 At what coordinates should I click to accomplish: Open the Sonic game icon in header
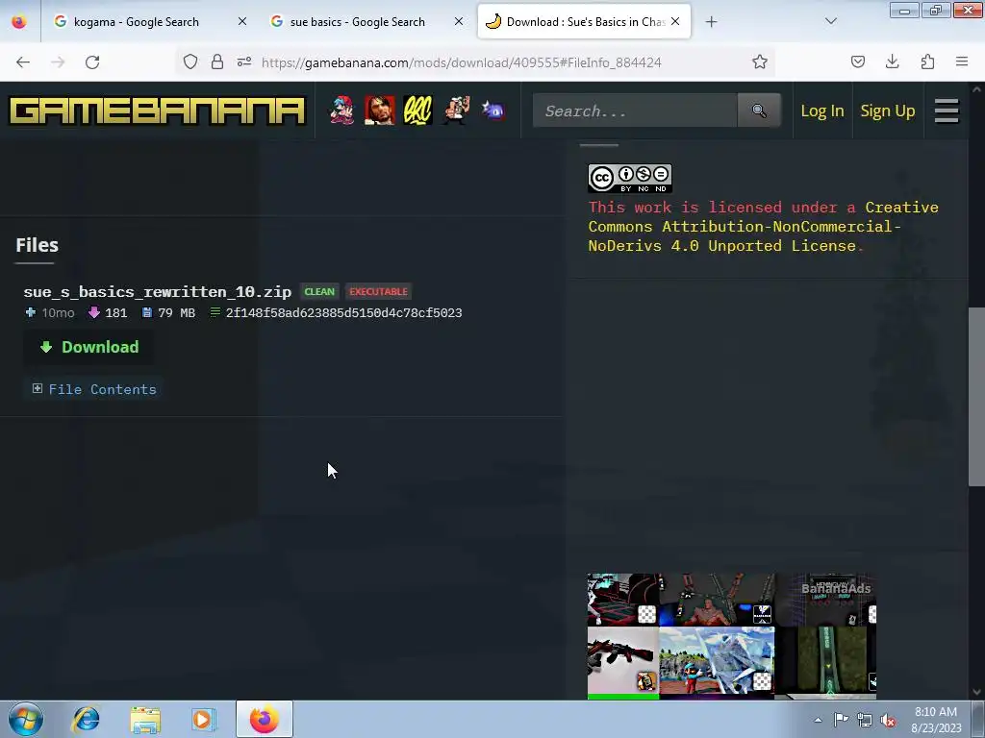point(493,111)
